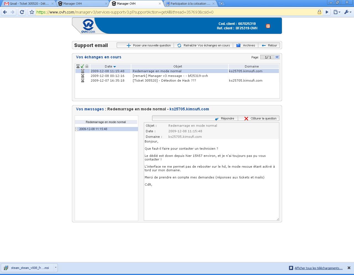Bookmark this page with the star icon

point(32,12)
